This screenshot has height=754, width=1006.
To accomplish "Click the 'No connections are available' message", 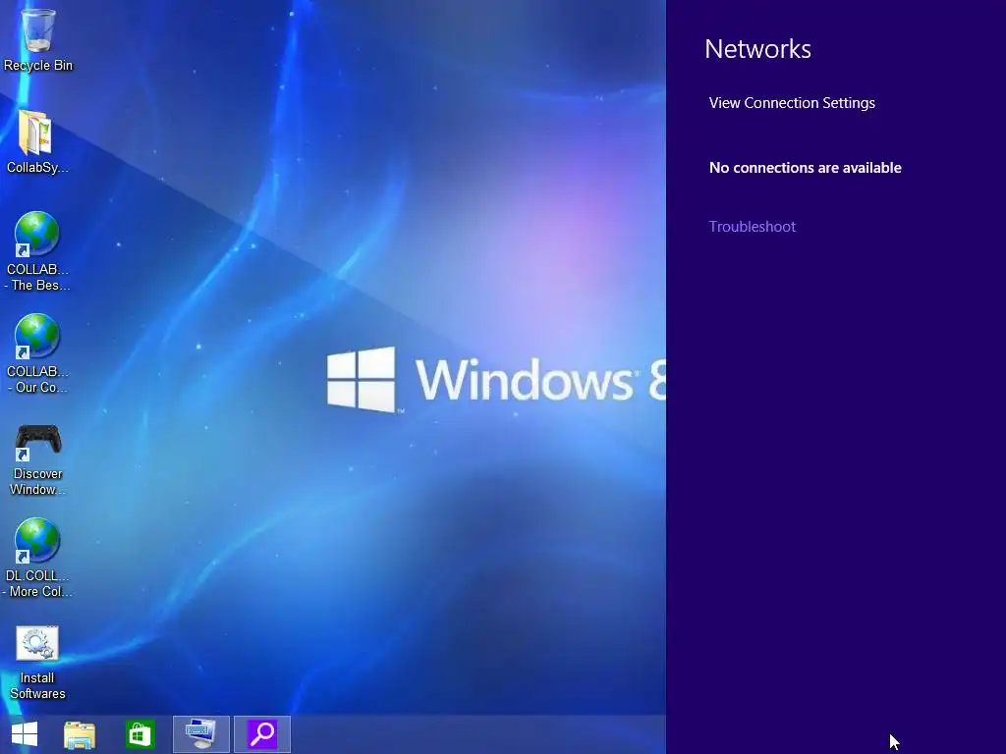I will [x=806, y=168].
